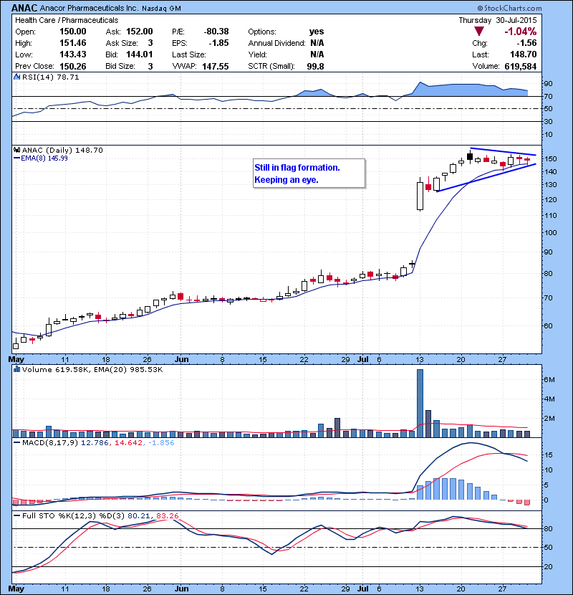Select the Open value 150.00
This screenshot has width=573, height=595.
point(73,32)
